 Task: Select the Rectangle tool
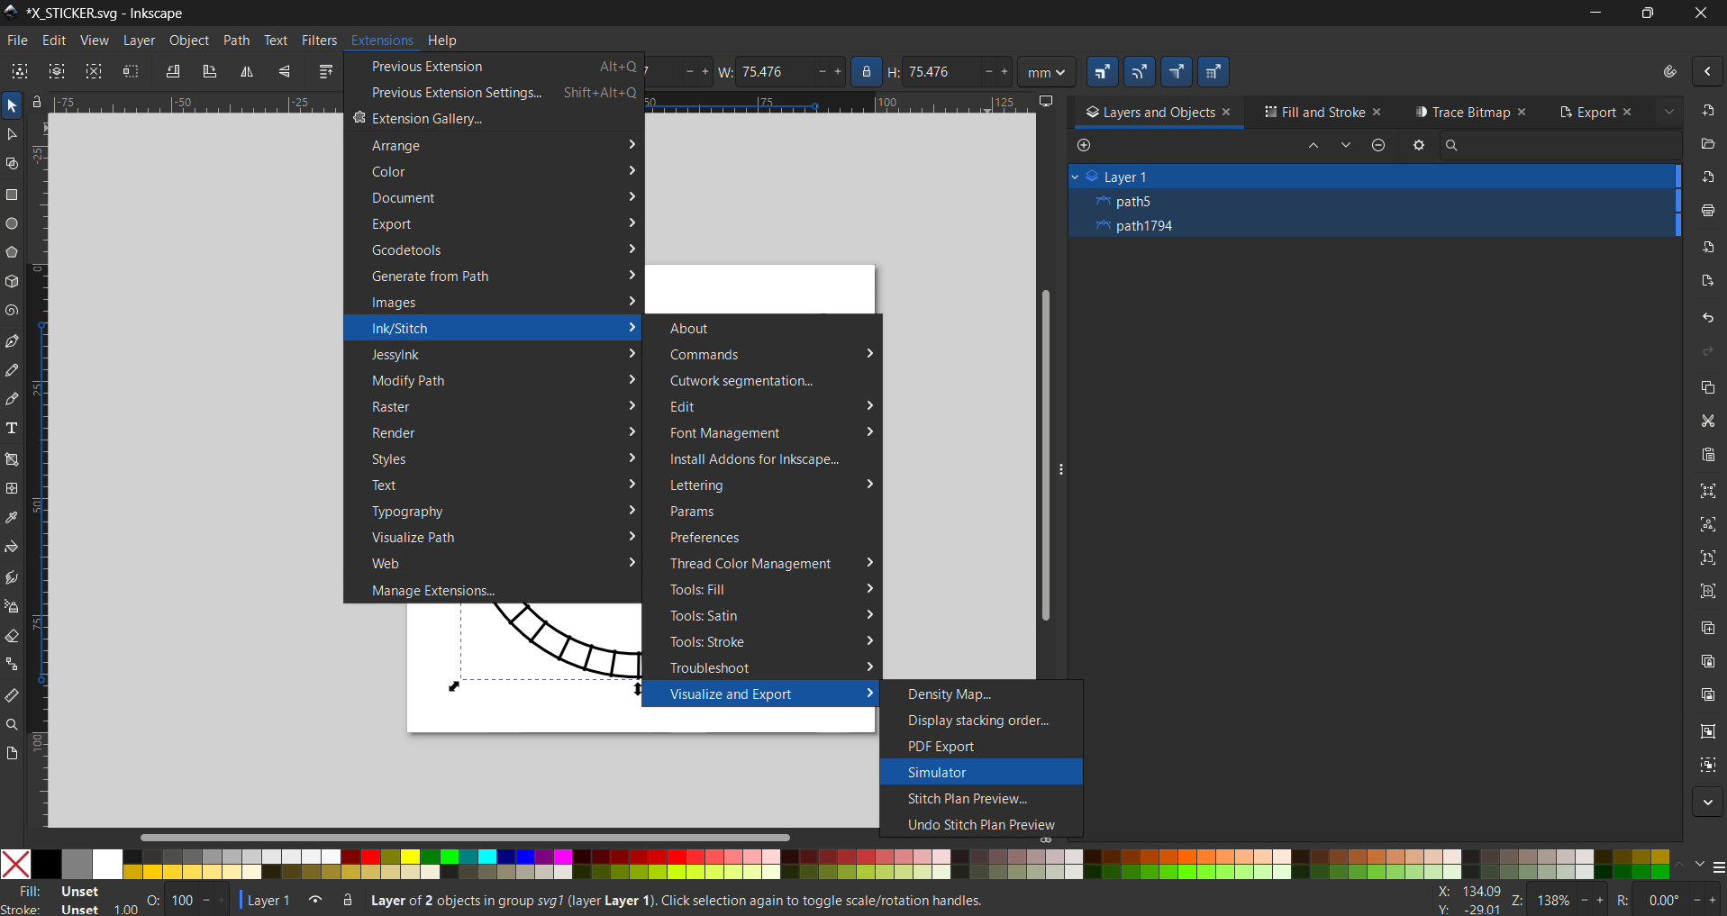[12, 195]
